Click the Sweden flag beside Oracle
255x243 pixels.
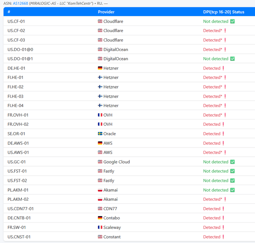click(x=100, y=134)
